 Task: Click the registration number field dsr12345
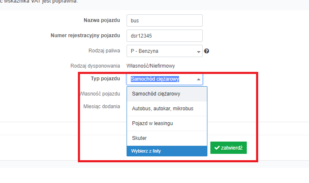tap(165, 36)
